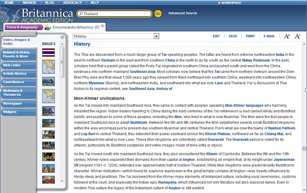Open the limestone bay photo thumbnail
The height and width of the screenshot is (193, 307).
click(x=48, y=81)
